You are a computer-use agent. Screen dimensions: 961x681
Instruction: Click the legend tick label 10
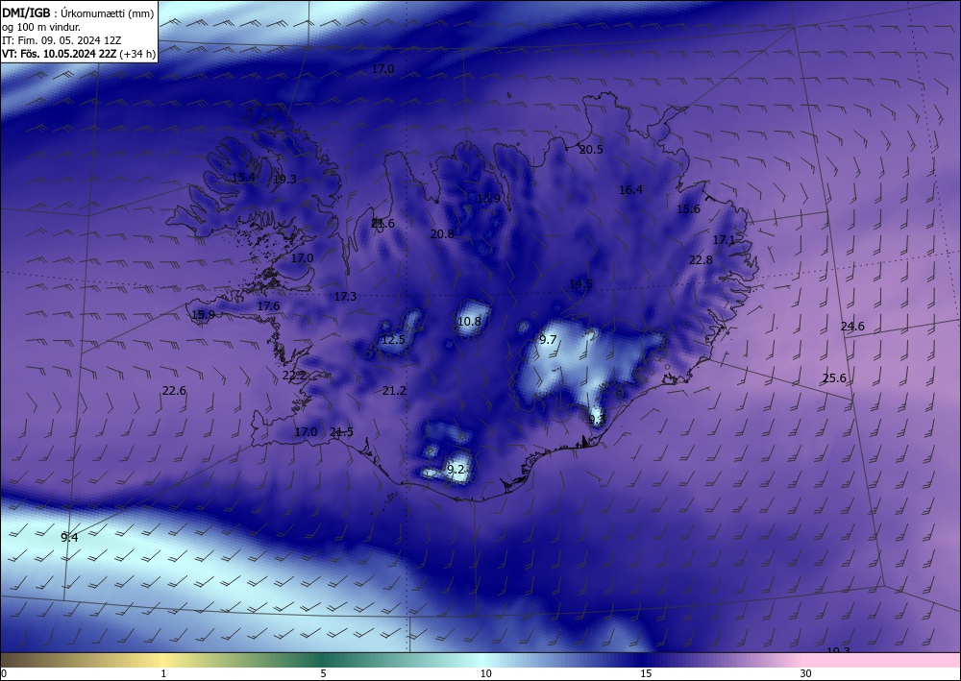486,673
